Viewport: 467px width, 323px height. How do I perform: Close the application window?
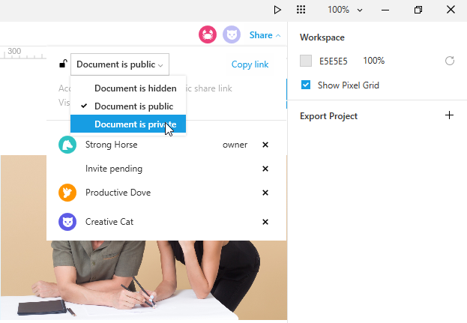(451, 10)
